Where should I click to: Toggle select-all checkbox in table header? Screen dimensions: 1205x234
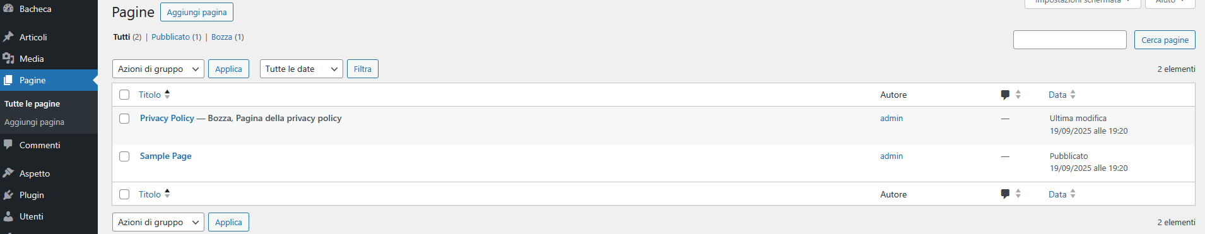pos(124,95)
